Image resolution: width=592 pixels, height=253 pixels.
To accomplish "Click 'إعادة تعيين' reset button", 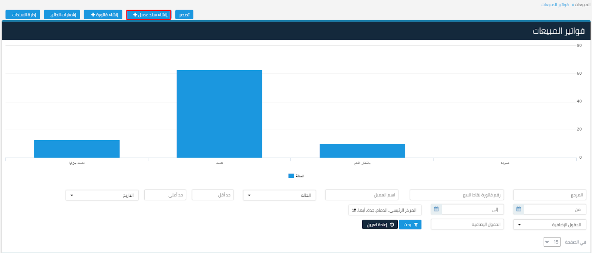I will click(380, 225).
